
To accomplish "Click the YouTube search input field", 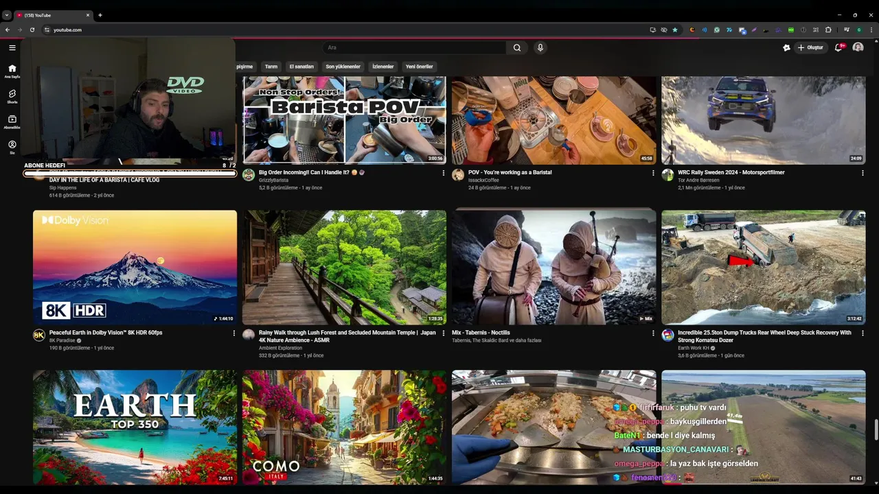I will point(414,47).
